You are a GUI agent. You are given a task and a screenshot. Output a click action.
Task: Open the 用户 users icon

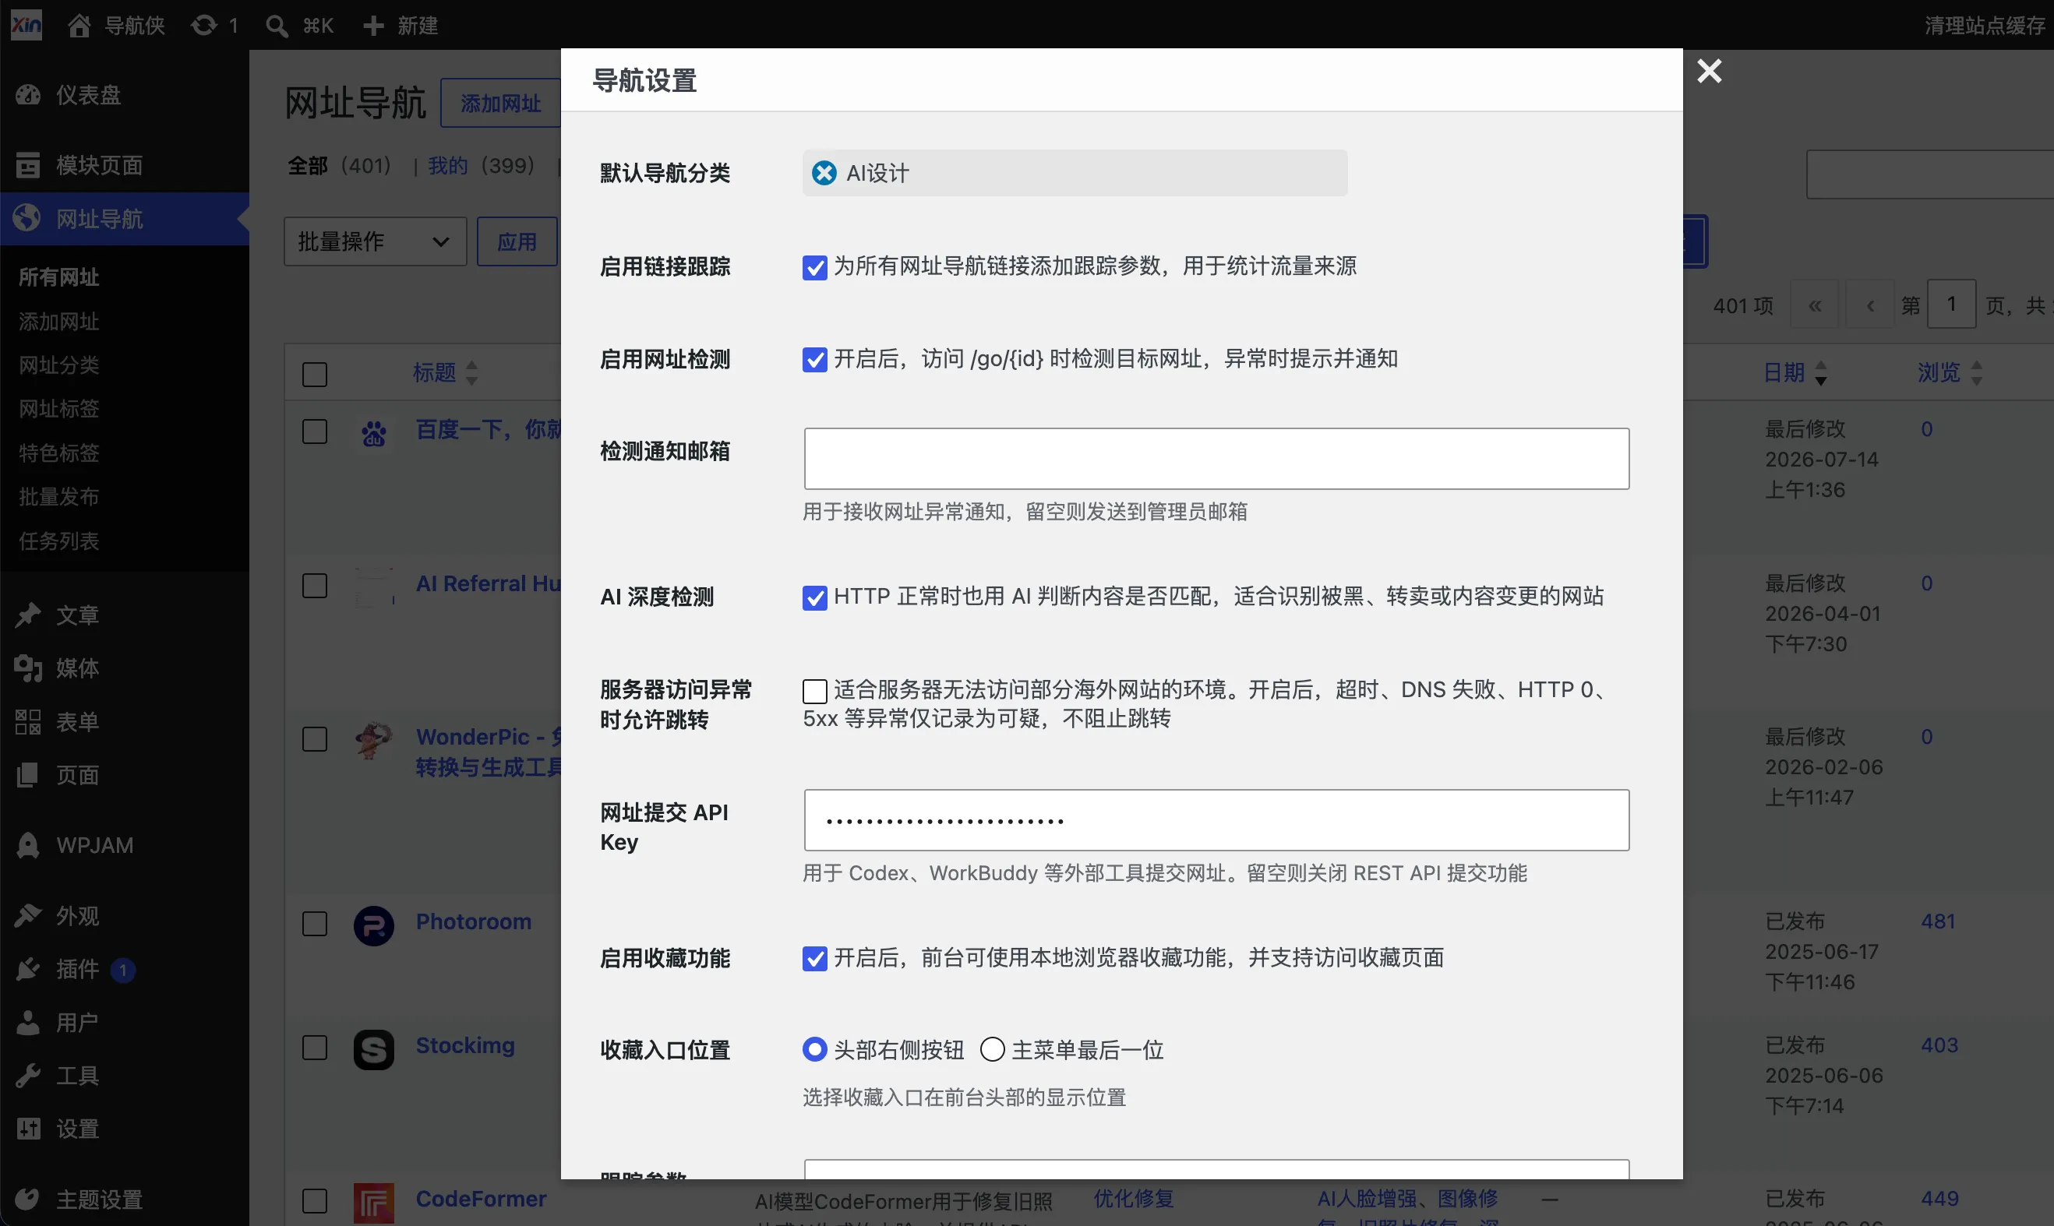coord(27,1022)
